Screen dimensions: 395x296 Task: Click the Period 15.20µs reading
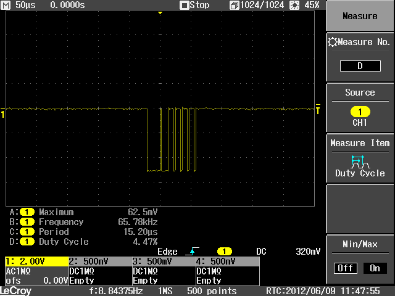(141, 232)
